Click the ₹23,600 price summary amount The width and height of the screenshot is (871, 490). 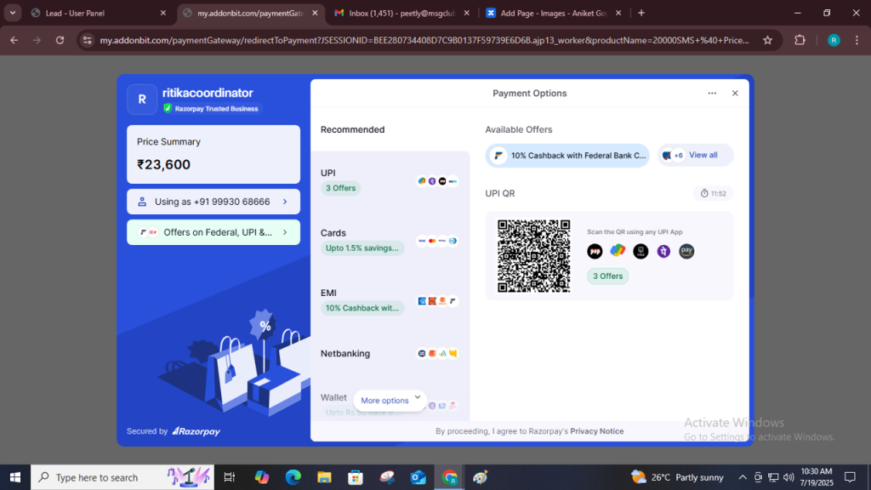164,164
